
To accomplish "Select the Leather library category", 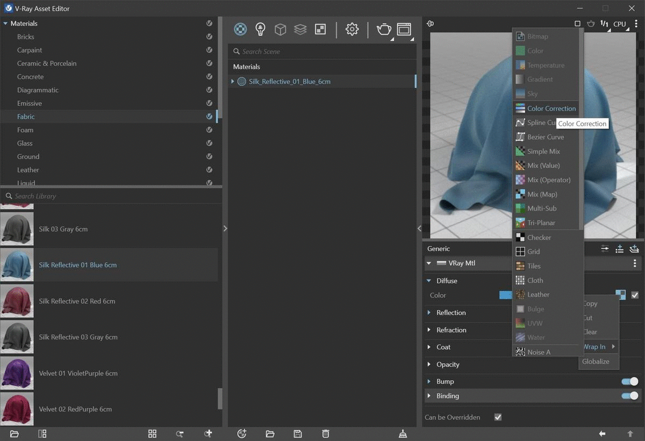I will 28,170.
